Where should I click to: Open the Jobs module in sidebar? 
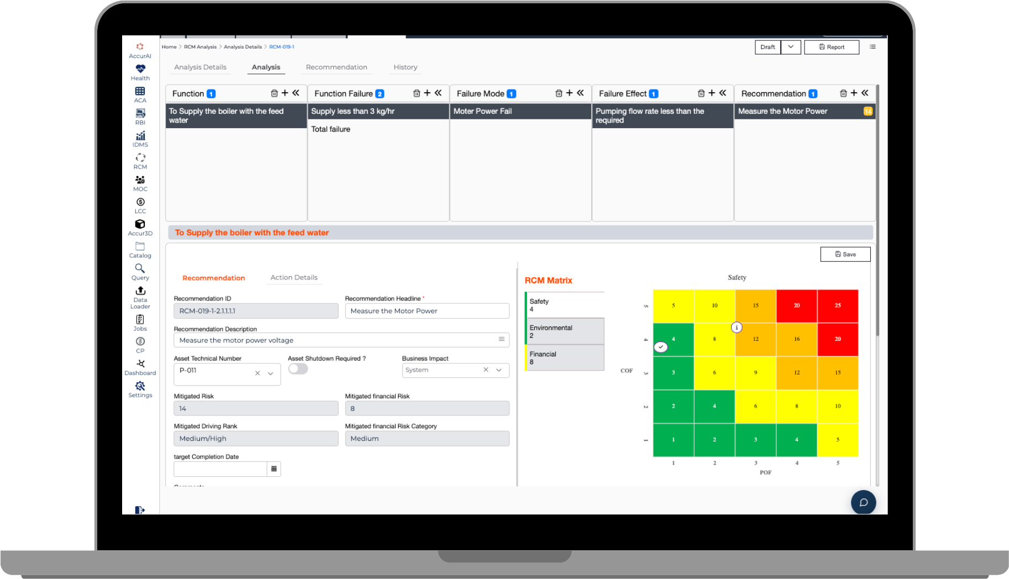[140, 323]
